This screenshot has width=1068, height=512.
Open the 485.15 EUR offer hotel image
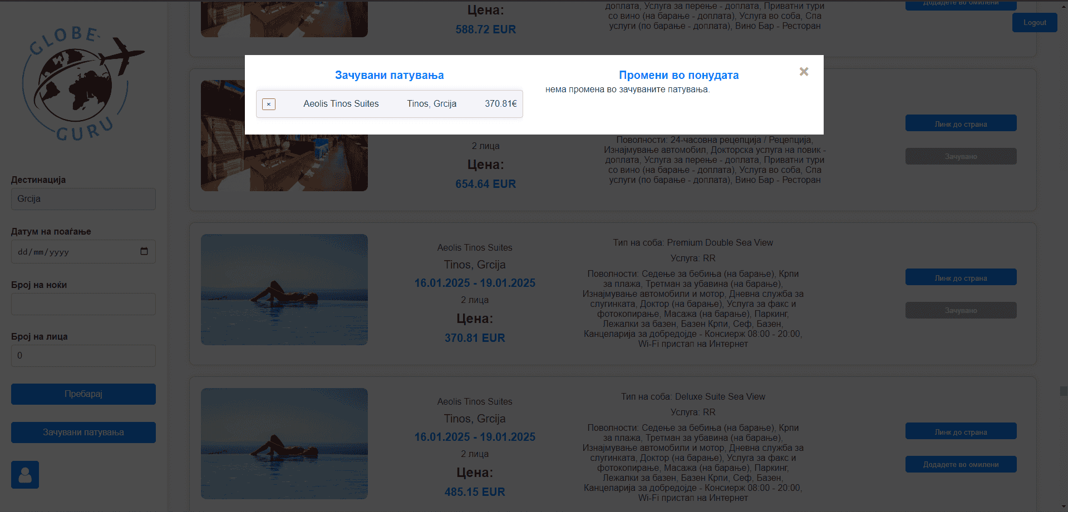point(284,444)
